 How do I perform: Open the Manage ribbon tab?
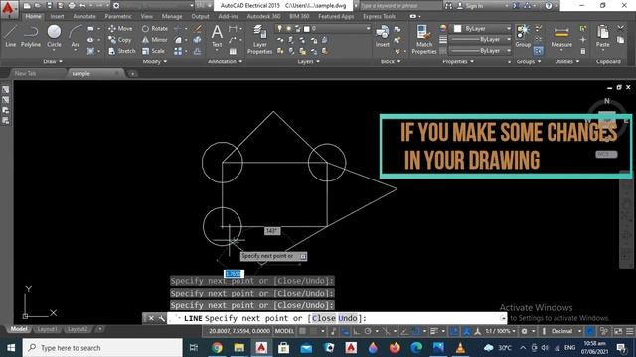pyautogui.click(x=172, y=16)
